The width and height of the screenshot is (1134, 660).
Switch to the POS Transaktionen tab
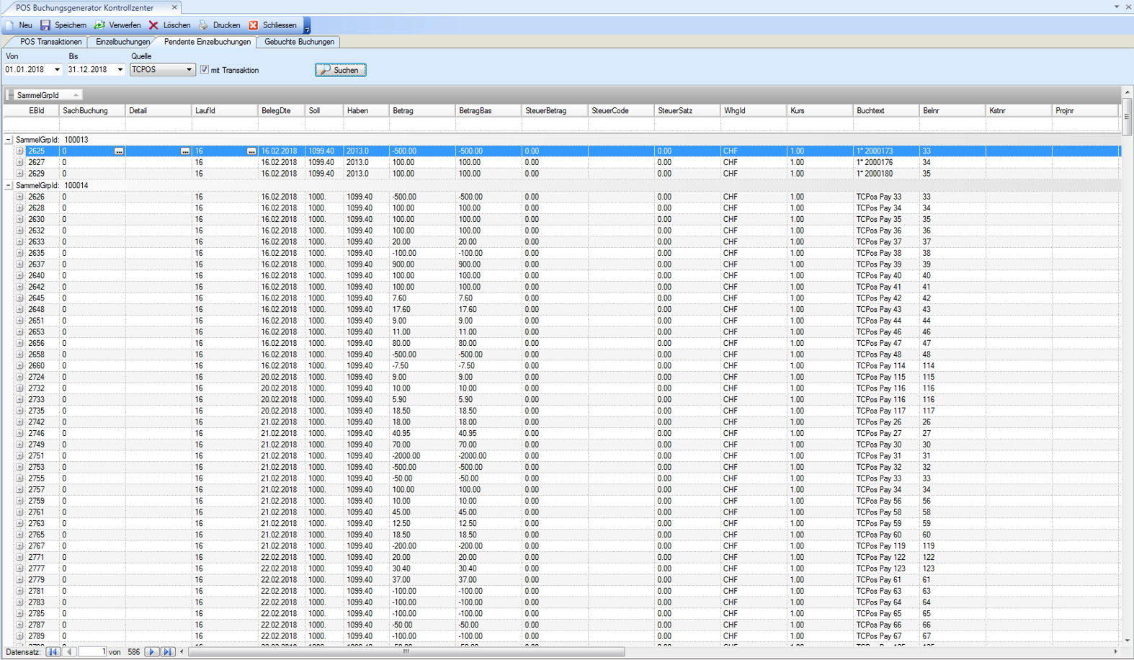50,42
